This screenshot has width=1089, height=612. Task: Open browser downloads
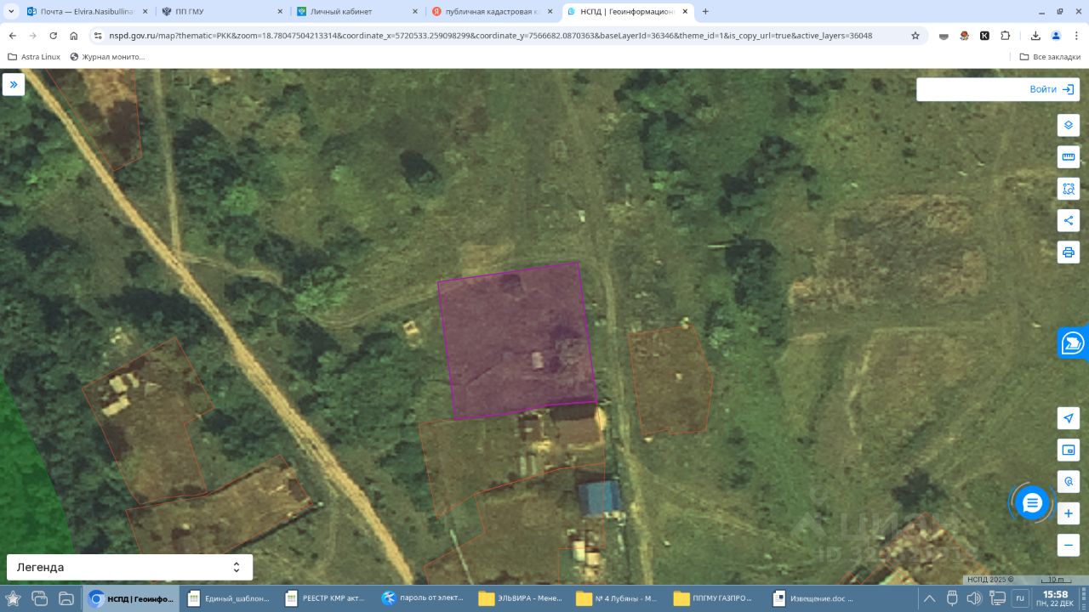point(1035,36)
